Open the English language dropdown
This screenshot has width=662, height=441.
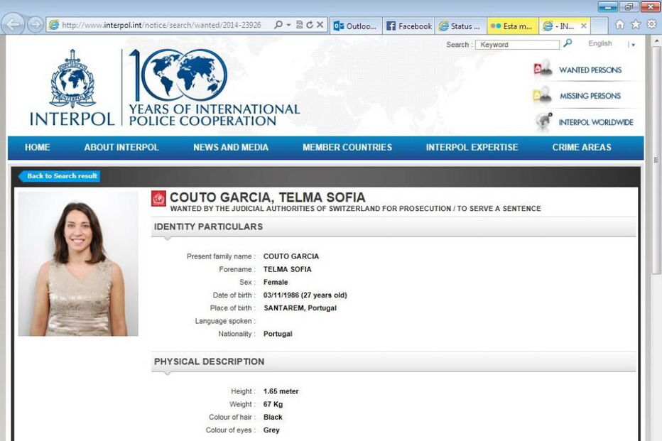coord(600,43)
